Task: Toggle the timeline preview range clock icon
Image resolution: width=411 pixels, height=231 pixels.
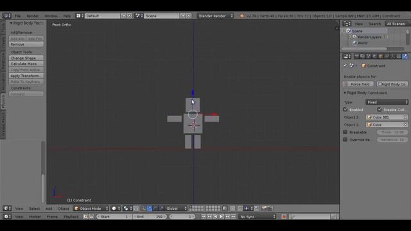Action: [x=85, y=217]
